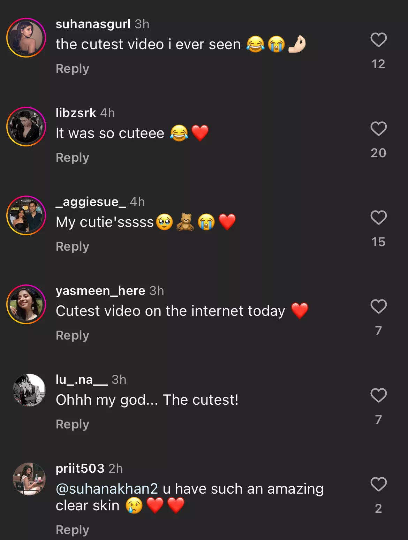Tap the heart on libzsrk's comment
Image resolution: width=408 pixels, height=540 pixels.
pyautogui.click(x=378, y=129)
